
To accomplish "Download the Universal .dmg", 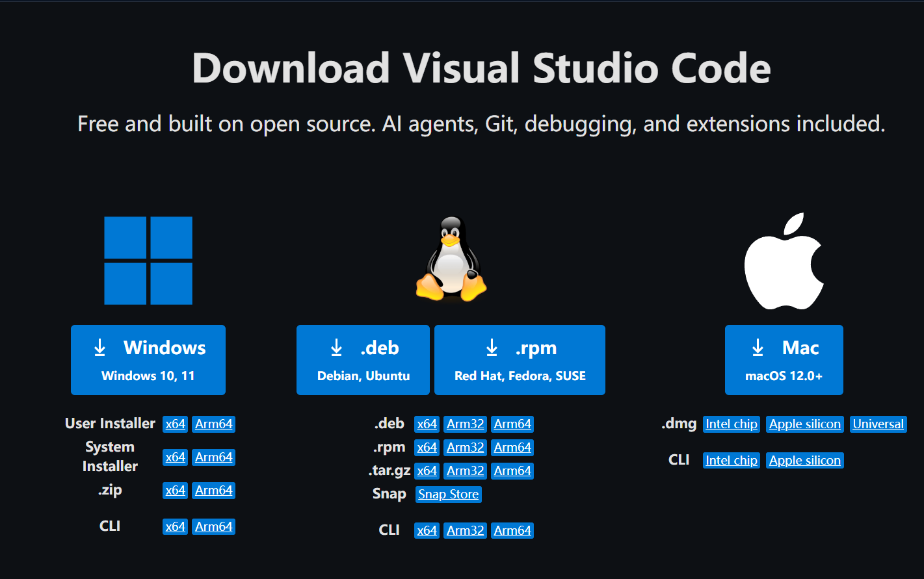I will (878, 424).
